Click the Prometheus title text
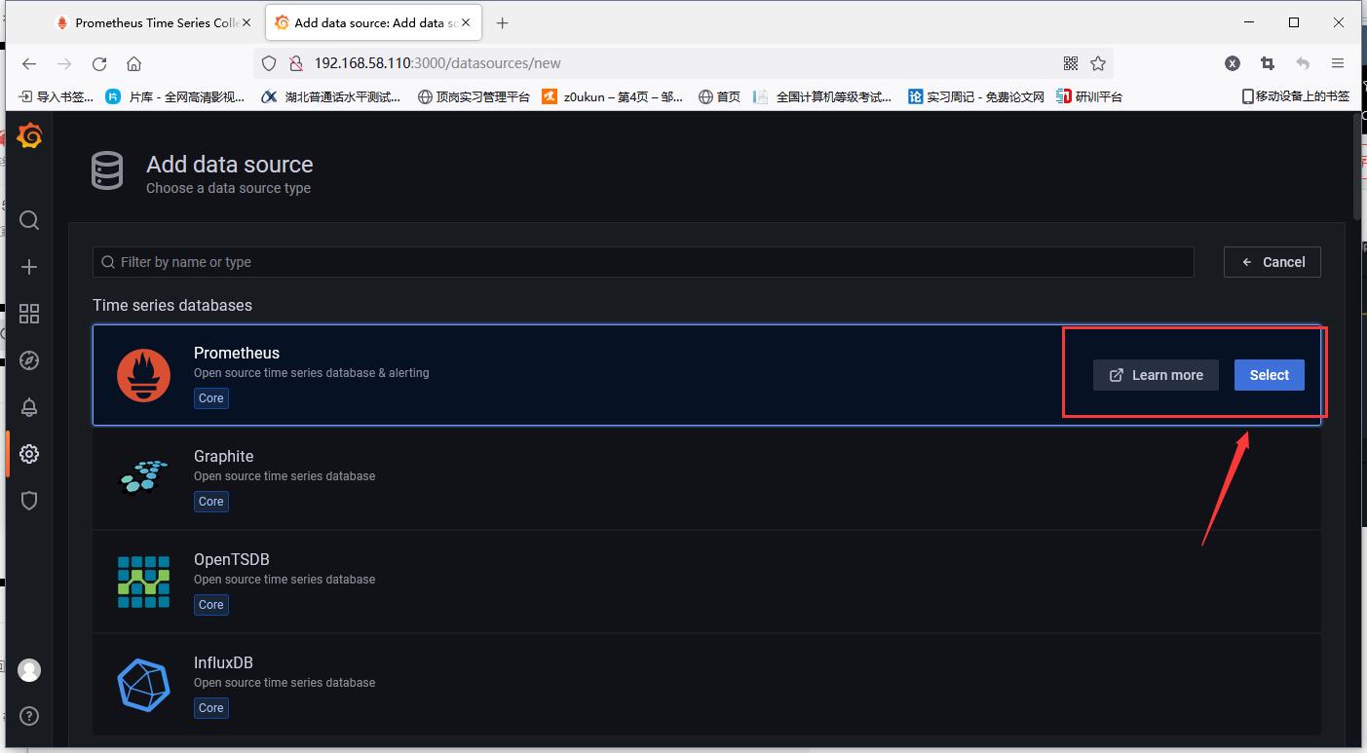Screen dimensions: 1367x753 [237, 353]
